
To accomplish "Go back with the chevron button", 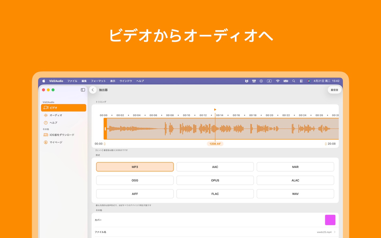I will (x=93, y=90).
